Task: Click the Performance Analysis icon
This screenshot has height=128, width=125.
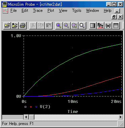Action: click(x=108, y=25)
